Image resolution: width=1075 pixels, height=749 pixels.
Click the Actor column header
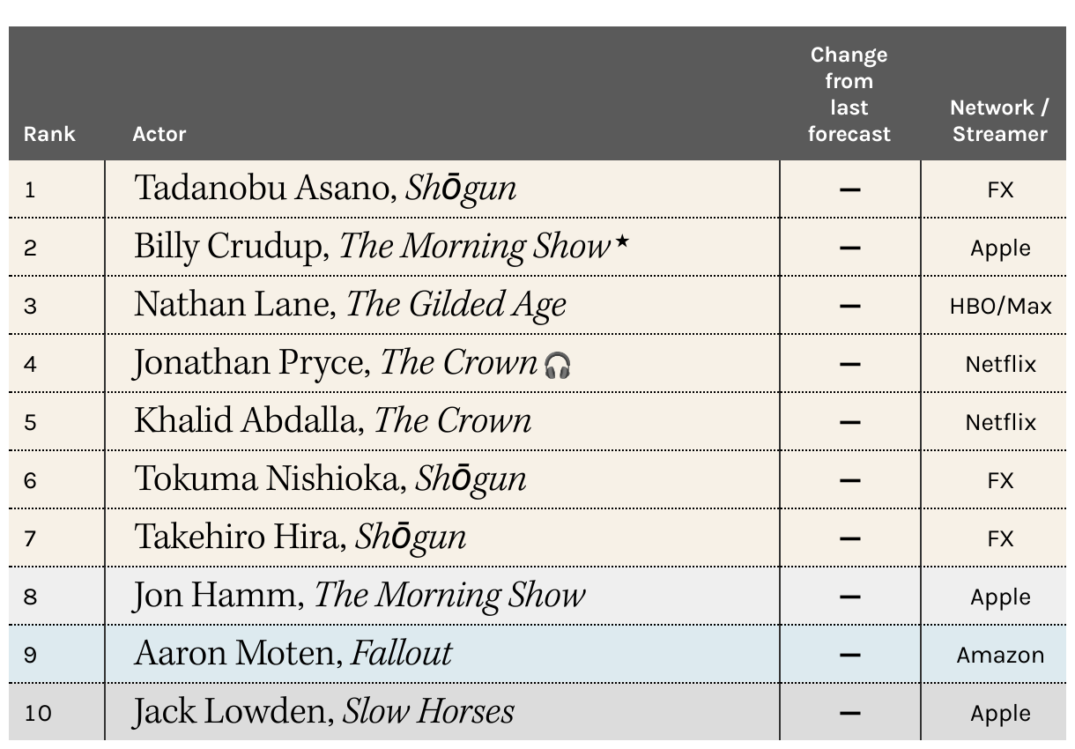tap(159, 134)
